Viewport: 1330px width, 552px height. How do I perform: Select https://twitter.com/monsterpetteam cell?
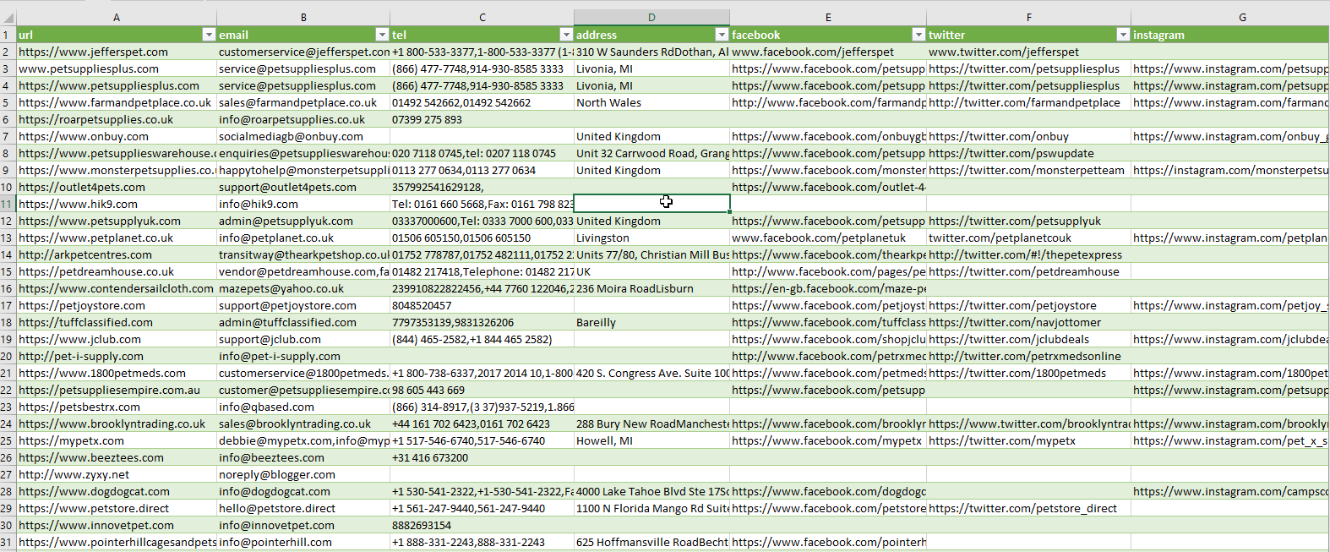1028,170
